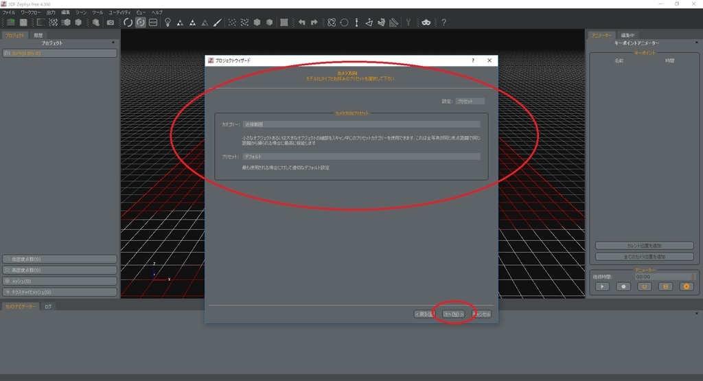The height and width of the screenshot is (381, 703).
Task: Close the プロジェクト side panel
Action: tap(113, 43)
